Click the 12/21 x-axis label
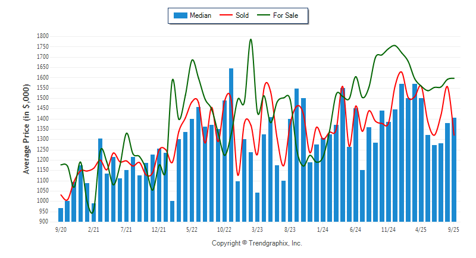 click(159, 229)
